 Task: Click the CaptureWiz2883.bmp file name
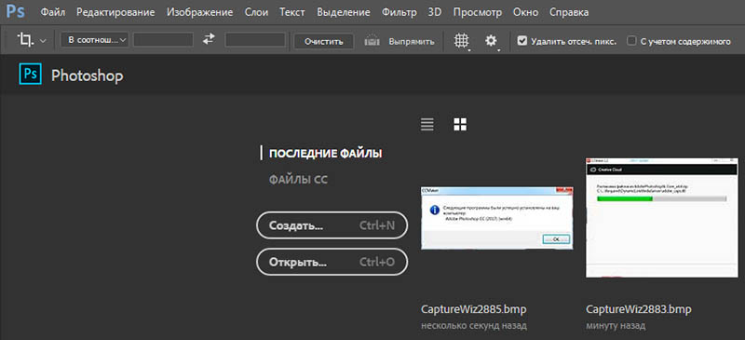click(x=639, y=309)
